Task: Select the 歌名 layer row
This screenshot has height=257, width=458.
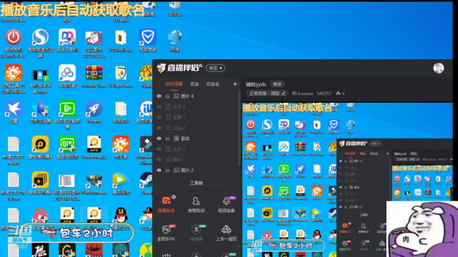Action: coord(197,138)
